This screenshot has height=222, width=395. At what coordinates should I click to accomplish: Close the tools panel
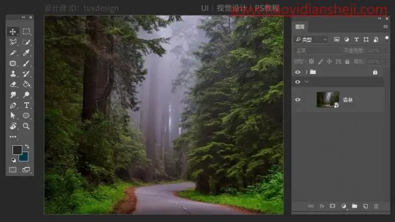point(31,17)
